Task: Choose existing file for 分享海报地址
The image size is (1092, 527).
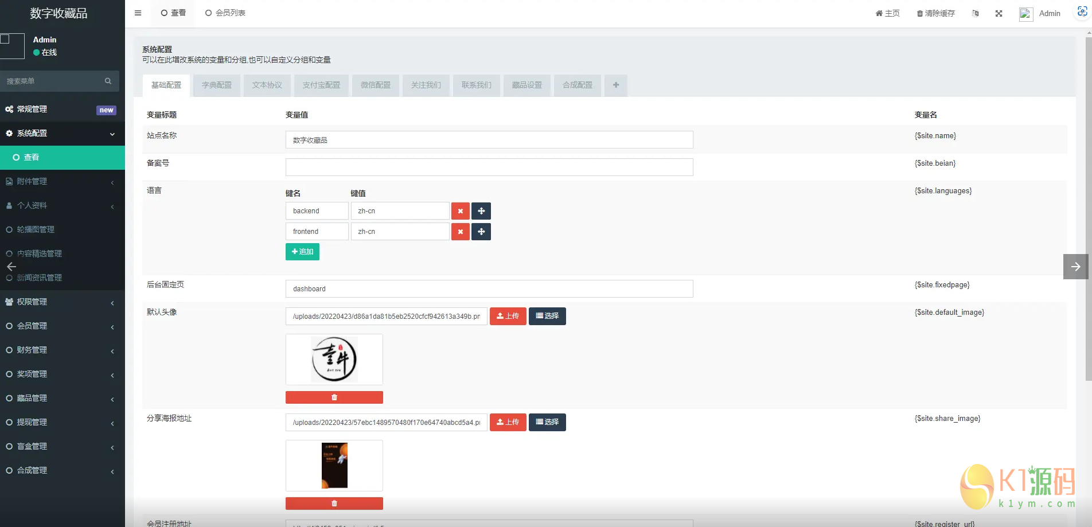Action: click(547, 423)
